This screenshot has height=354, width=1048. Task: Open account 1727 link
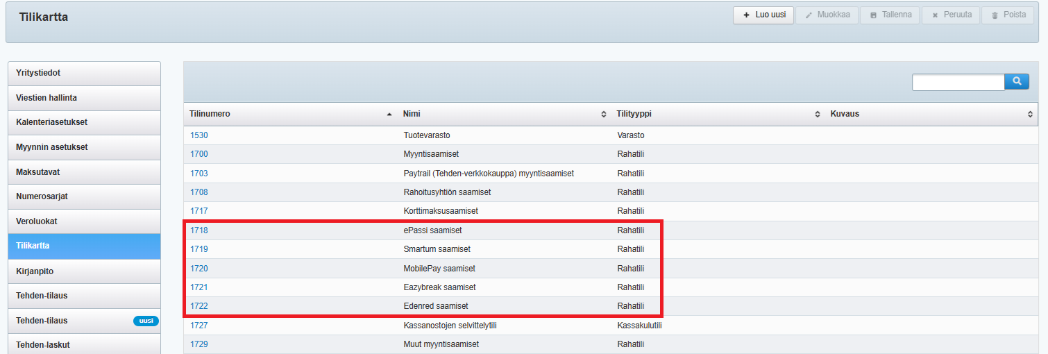(199, 326)
